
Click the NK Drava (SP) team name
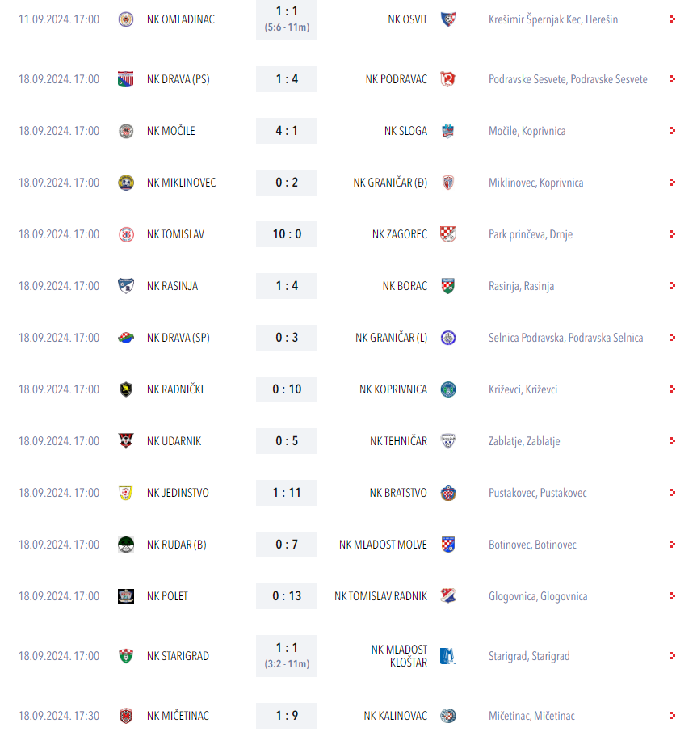[178, 338]
